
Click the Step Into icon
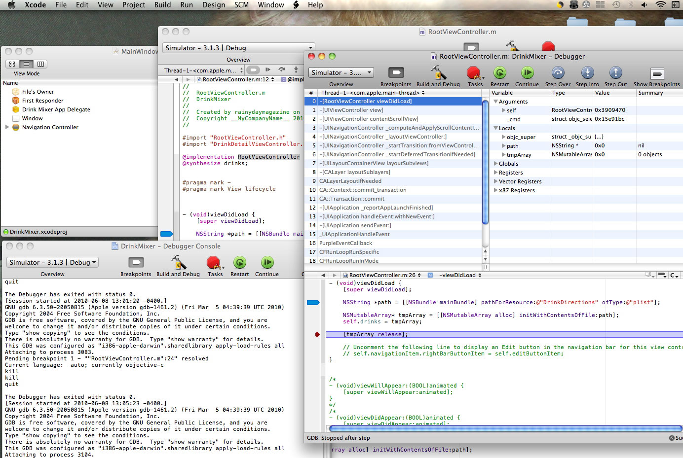click(587, 73)
